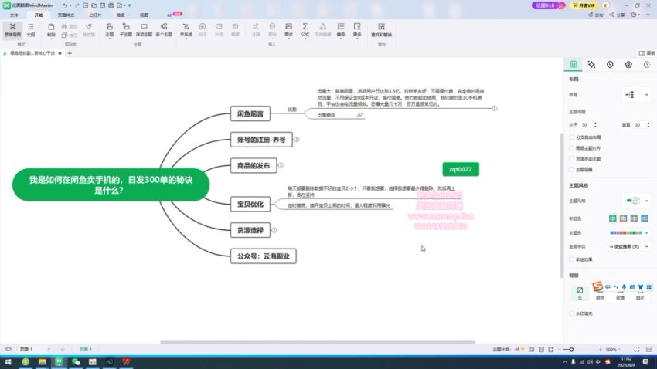Expand the 主题风格 theme style dropdown

click(x=636, y=201)
